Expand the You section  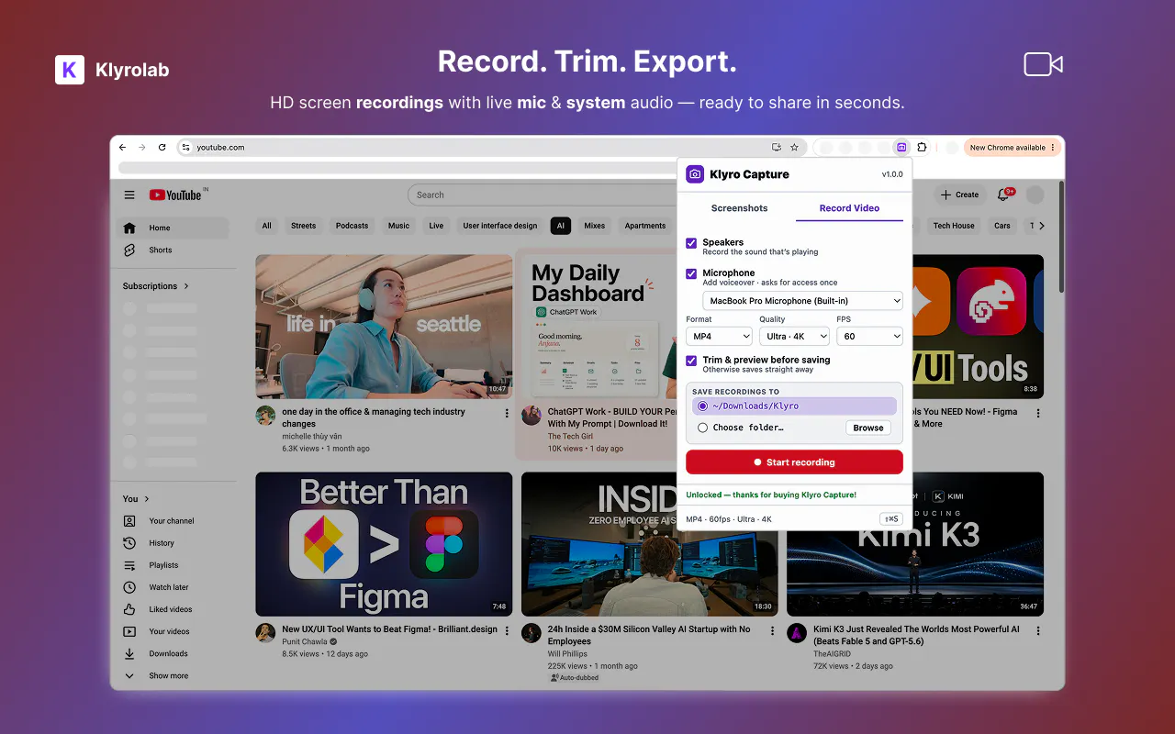coord(136,499)
